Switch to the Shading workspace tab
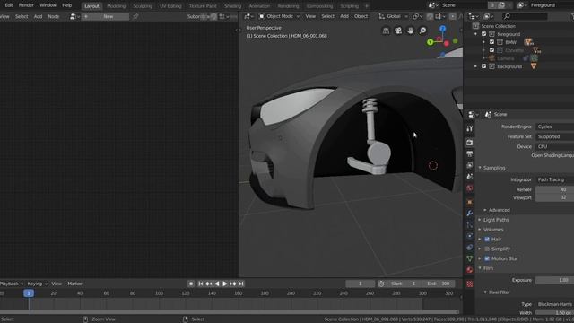This screenshot has width=574, height=323. 232,6
